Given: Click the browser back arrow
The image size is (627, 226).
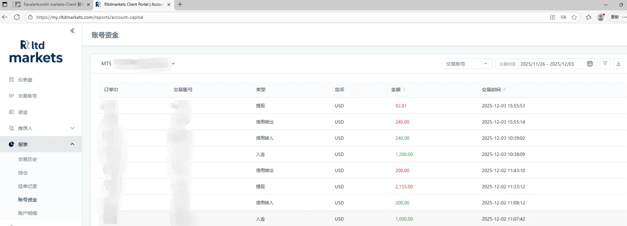Looking at the screenshot, I should point(5,17).
